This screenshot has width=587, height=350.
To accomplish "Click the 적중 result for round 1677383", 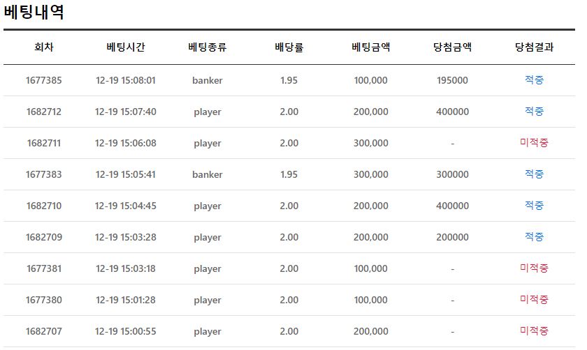I will pos(534,174).
